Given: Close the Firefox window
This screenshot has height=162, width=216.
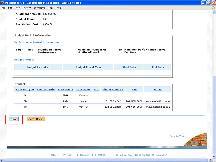Looking at the screenshot, I should pos(213,3).
